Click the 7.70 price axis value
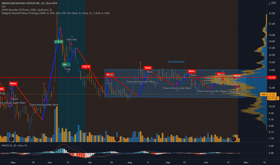 pos(271,138)
